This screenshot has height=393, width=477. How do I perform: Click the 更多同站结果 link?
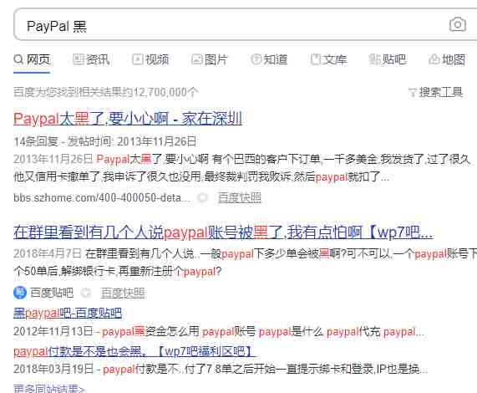(x=49, y=389)
